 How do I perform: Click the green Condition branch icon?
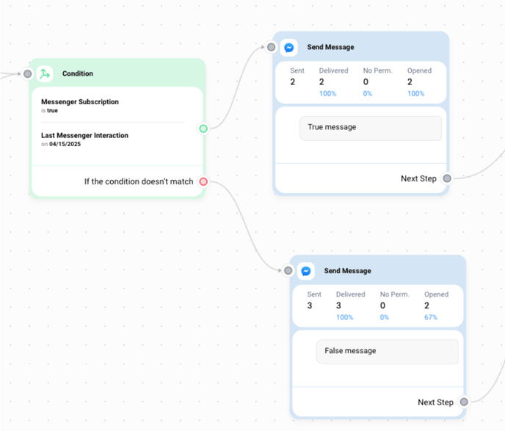45,73
